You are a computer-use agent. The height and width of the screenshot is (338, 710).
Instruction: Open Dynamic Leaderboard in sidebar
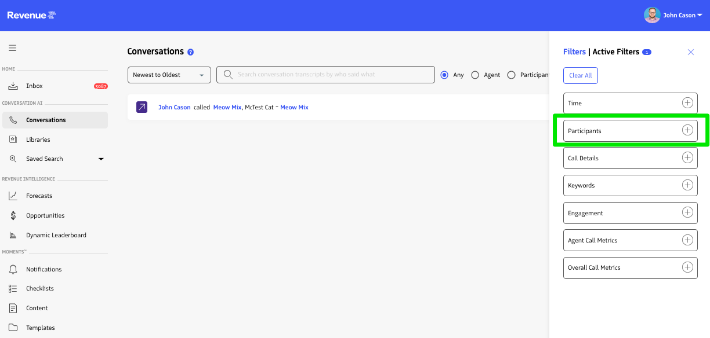coord(56,235)
